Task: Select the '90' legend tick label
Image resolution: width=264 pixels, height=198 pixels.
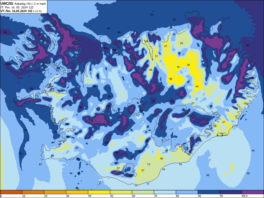Action: tap(199, 196)
